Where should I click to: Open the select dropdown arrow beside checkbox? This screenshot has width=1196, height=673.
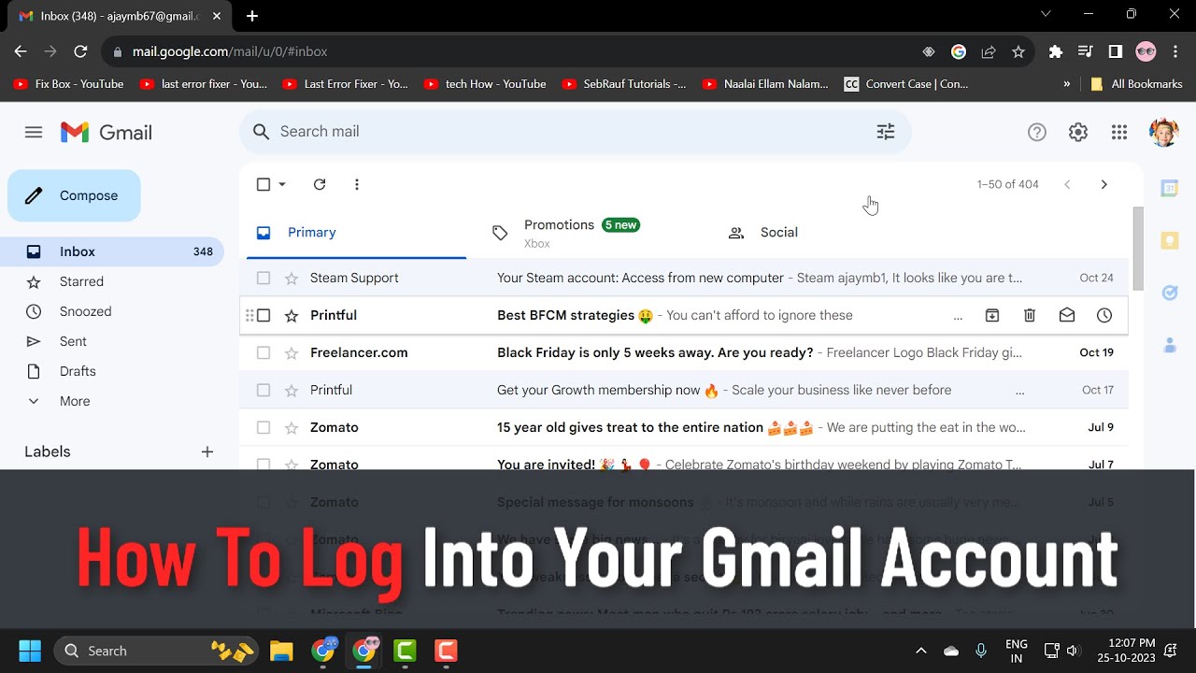tap(282, 184)
